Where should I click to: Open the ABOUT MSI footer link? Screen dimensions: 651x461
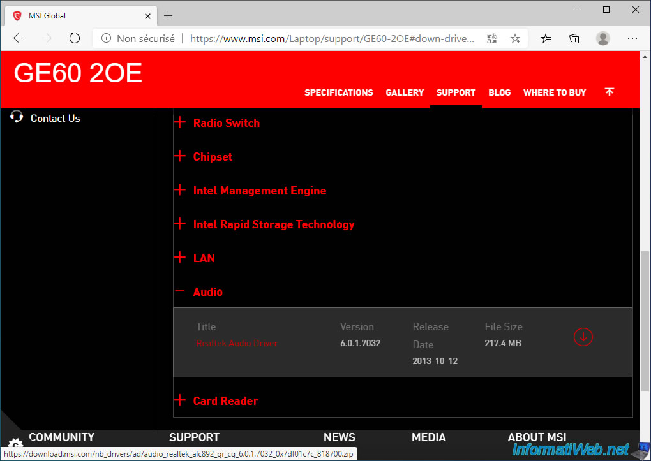[537, 437]
